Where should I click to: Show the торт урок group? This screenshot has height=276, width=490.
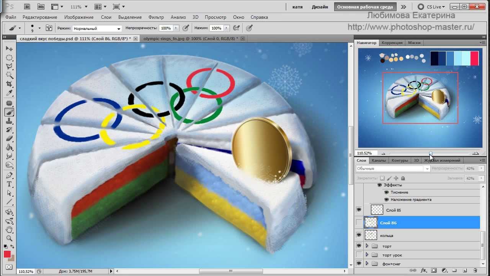[x=359, y=255]
